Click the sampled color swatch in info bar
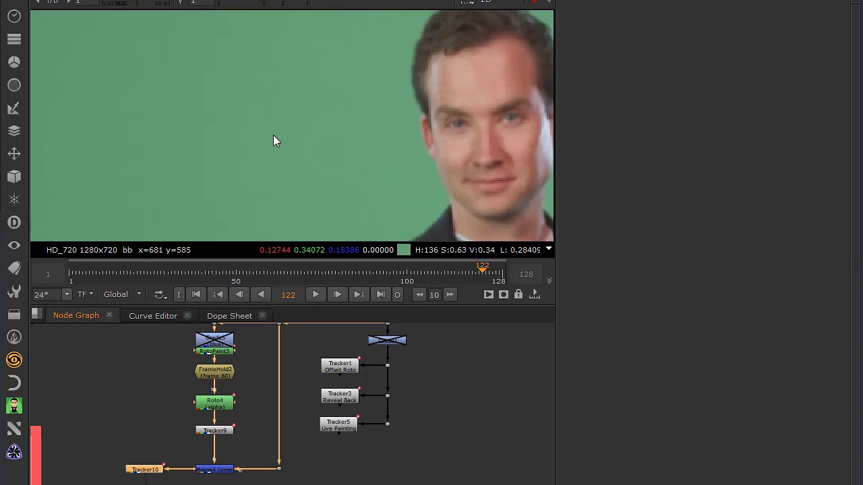This screenshot has width=863, height=485. coord(404,250)
